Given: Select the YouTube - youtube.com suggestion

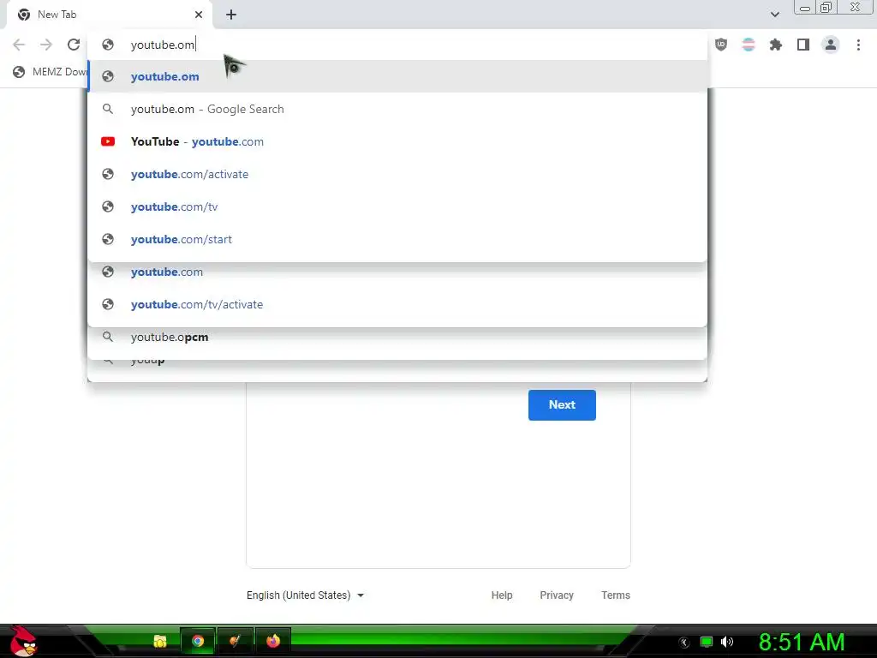Looking at the screenshot, I should [397, 141].
